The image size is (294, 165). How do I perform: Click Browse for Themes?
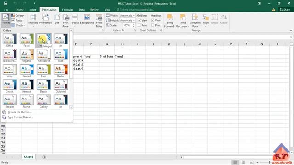(x=19, y=112)
